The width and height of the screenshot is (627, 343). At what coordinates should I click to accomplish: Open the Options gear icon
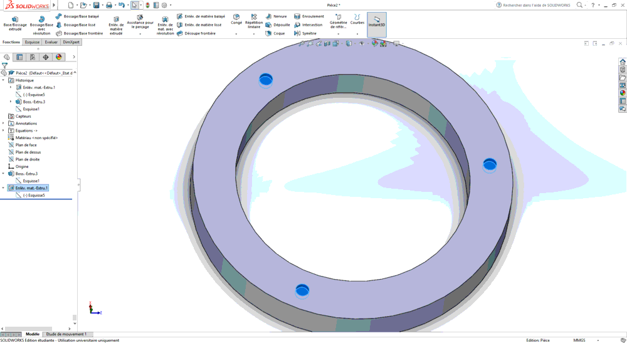pos(164,5)
